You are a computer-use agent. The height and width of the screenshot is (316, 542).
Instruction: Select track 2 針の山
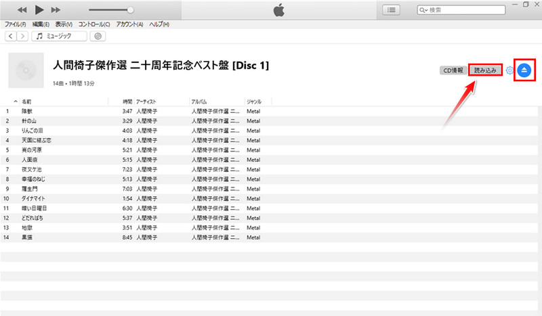click(269, 121)
